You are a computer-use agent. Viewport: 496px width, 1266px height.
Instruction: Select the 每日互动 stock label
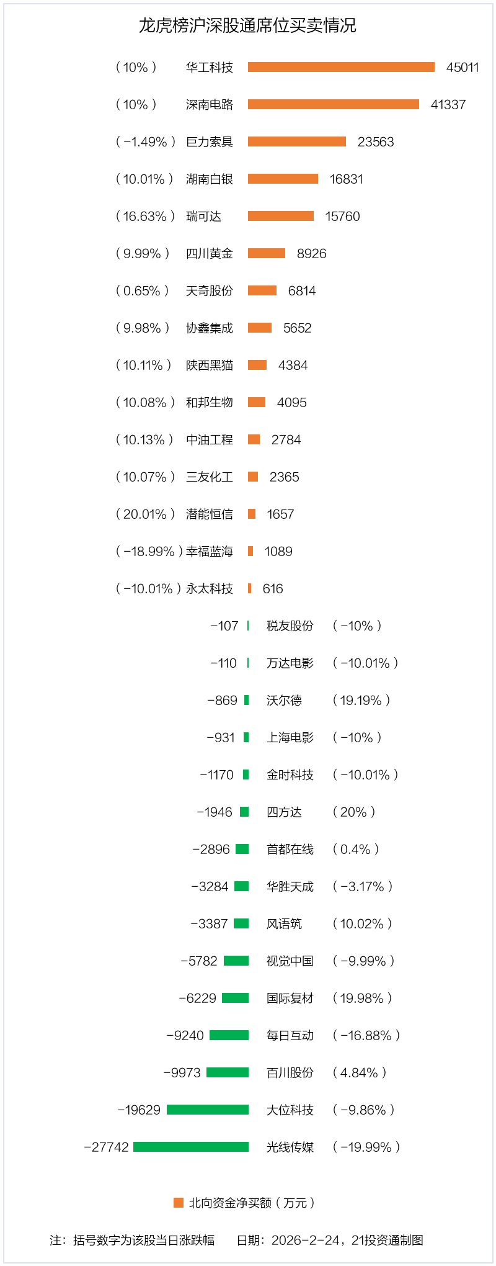point(290,1035)
